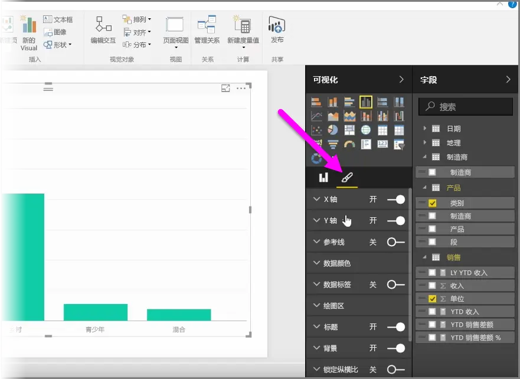This screenshot has width=520, height=379.
Task: Check the YTD 销售差额 % field
Action: 432,338
